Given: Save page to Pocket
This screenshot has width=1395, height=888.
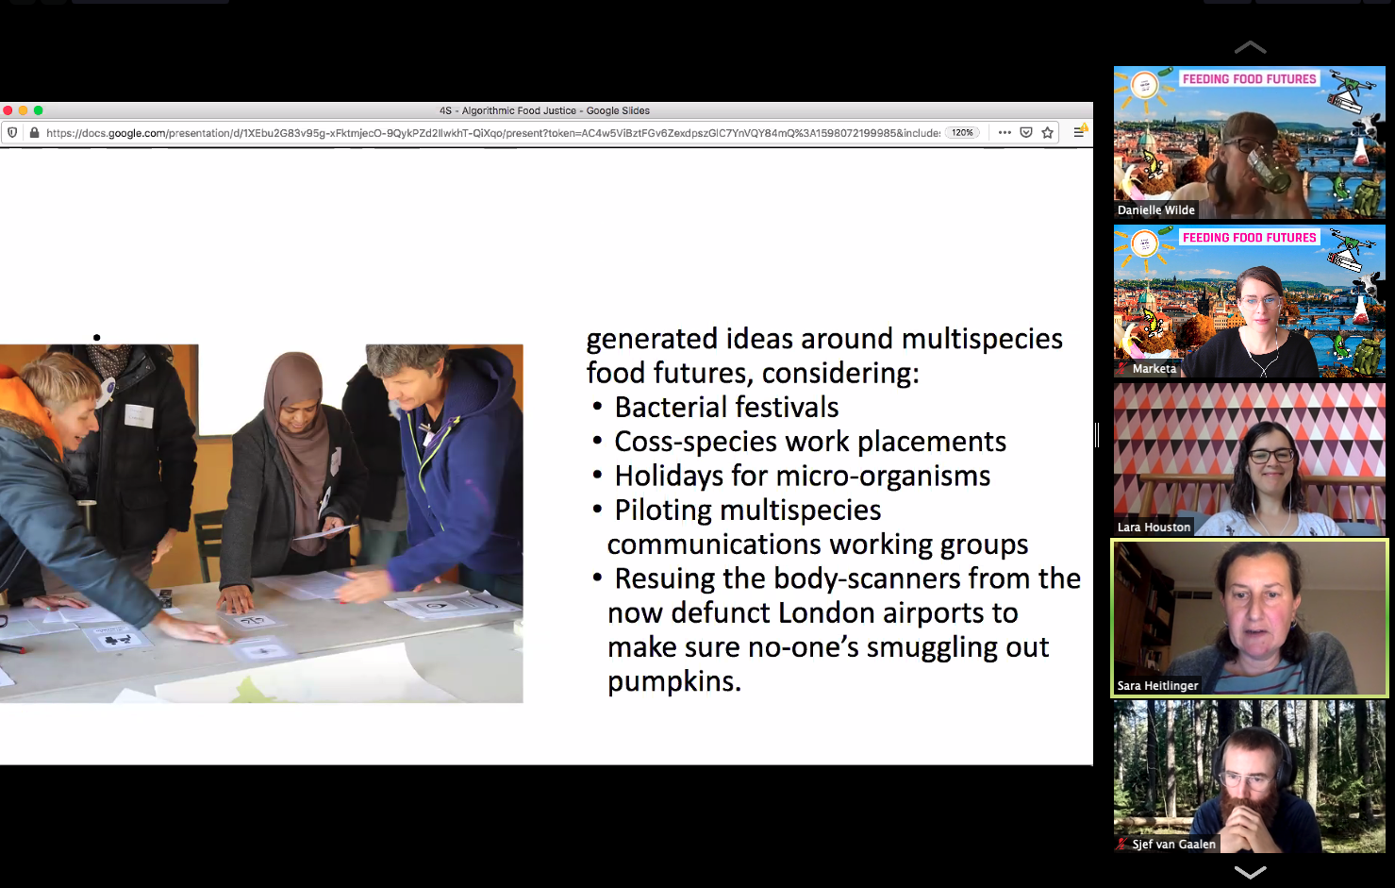Looking at the screenshot, I should pyautogui.click(x=1026, y=133).
